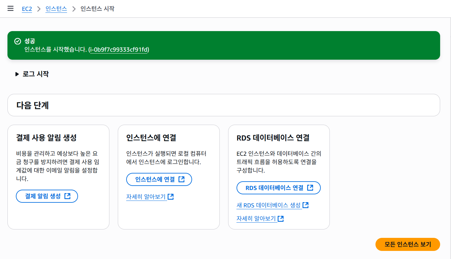Click the success checkmark icon in the banner
Viewport: 451px width, 259px height.
(17, 41)
